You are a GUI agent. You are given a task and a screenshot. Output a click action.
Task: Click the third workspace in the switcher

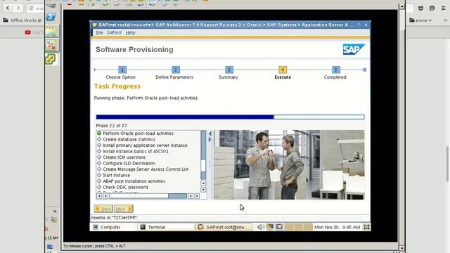pos(308,227)
